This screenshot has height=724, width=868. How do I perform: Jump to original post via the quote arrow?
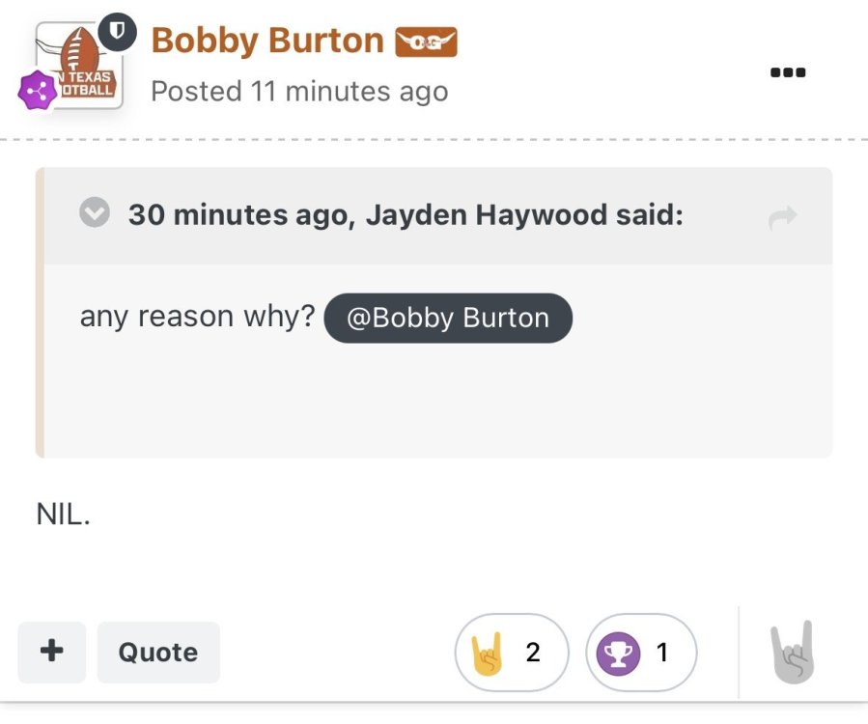[782, 219]
